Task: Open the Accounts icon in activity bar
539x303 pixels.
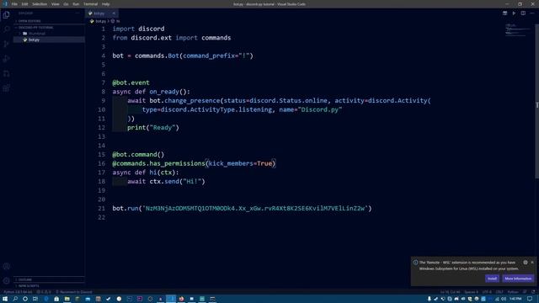Action: [x=6, y=266]
